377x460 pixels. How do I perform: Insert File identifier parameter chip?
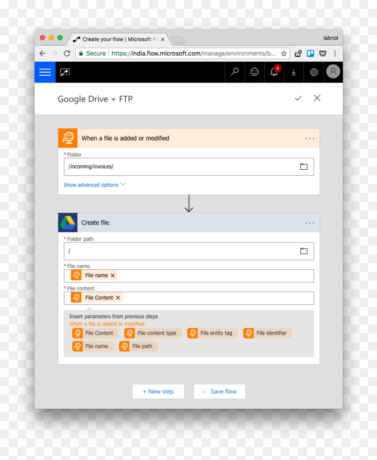[x=267, y=333]
